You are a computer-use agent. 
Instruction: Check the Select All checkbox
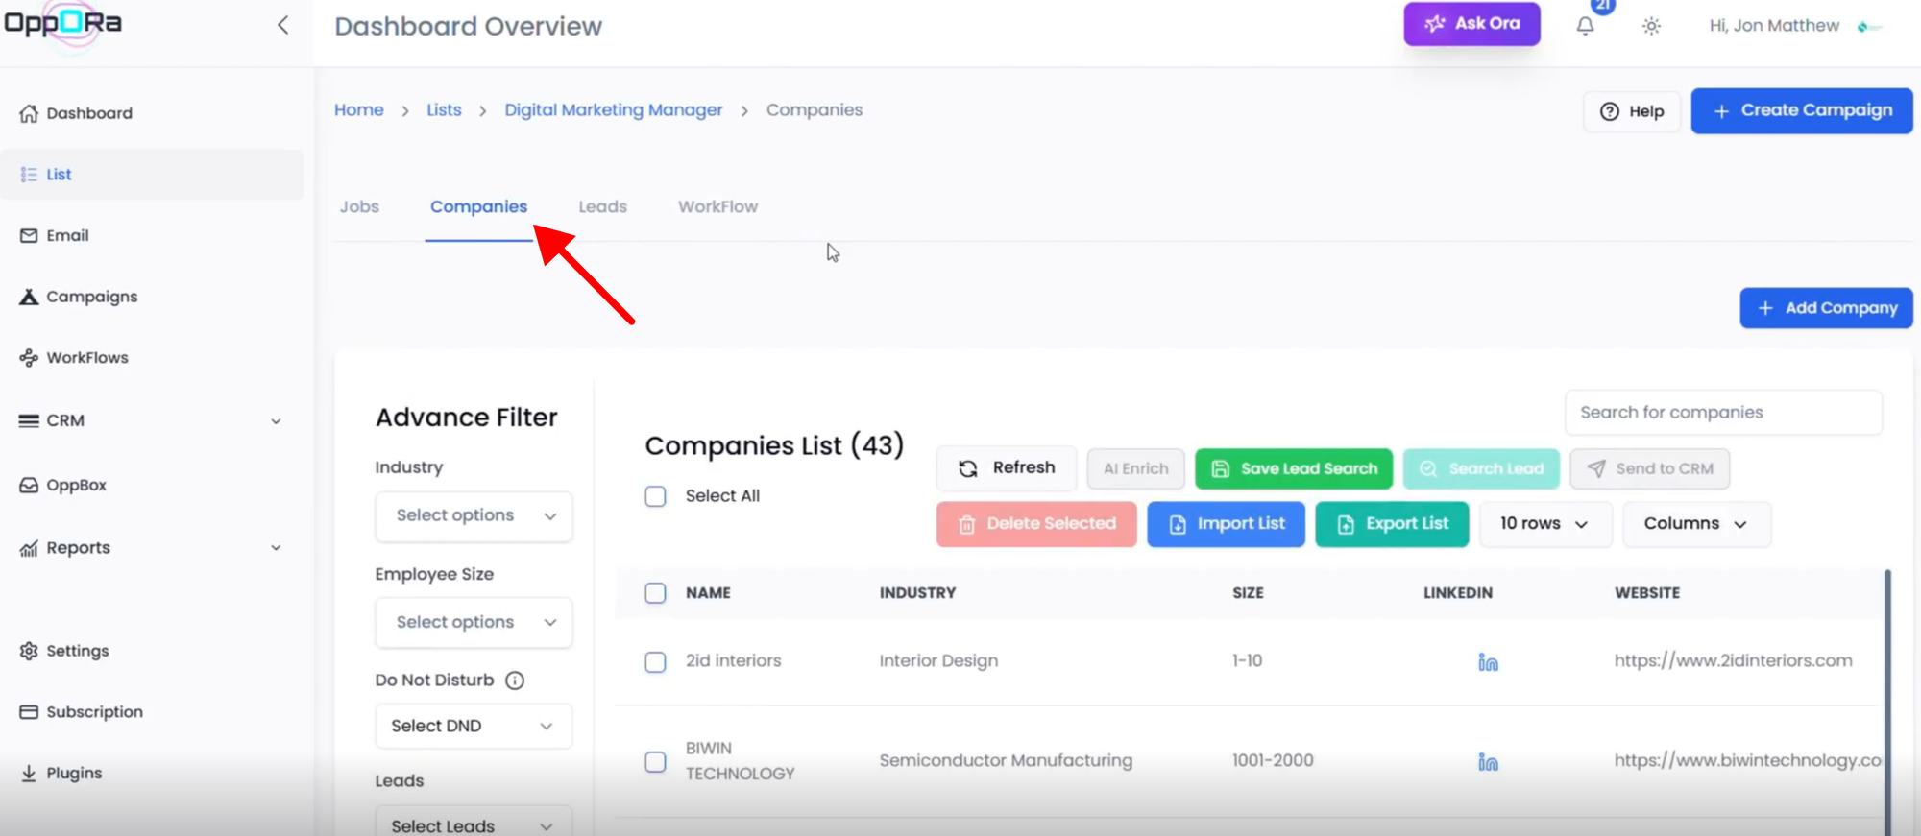[x=655, y=496]
